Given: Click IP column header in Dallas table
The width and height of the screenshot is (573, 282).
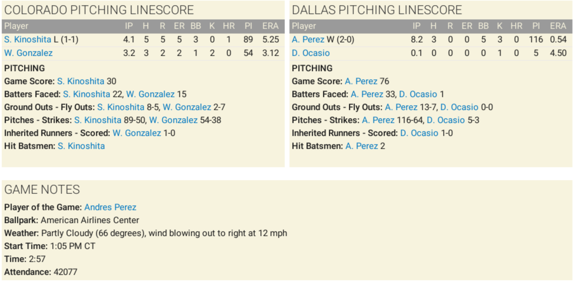Looking at the screenshot, I should 416,26.
